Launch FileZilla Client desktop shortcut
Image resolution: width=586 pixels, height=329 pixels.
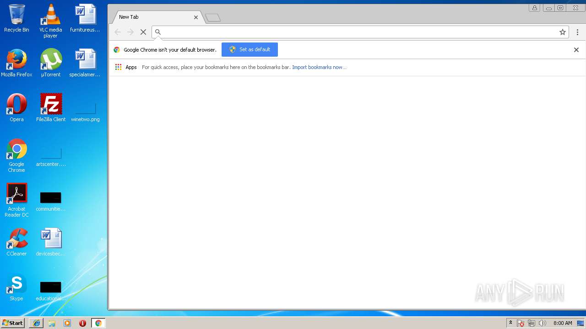click(51, 108)
